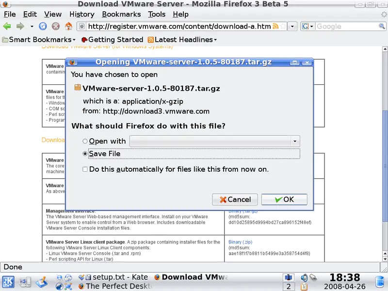Screen dimensions: 388x291
Task: Expand the address bar URL history dropdown
Action: (292, 26)
